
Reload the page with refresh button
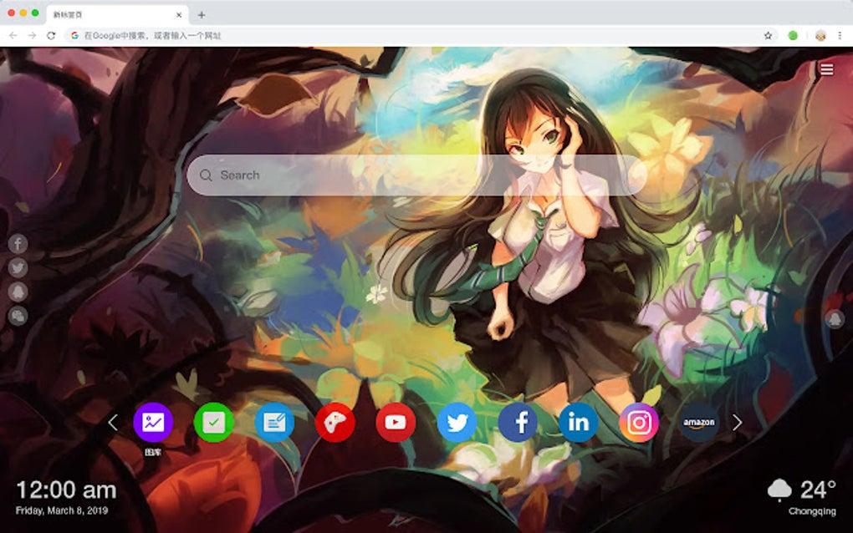click(x=51, y=35)
